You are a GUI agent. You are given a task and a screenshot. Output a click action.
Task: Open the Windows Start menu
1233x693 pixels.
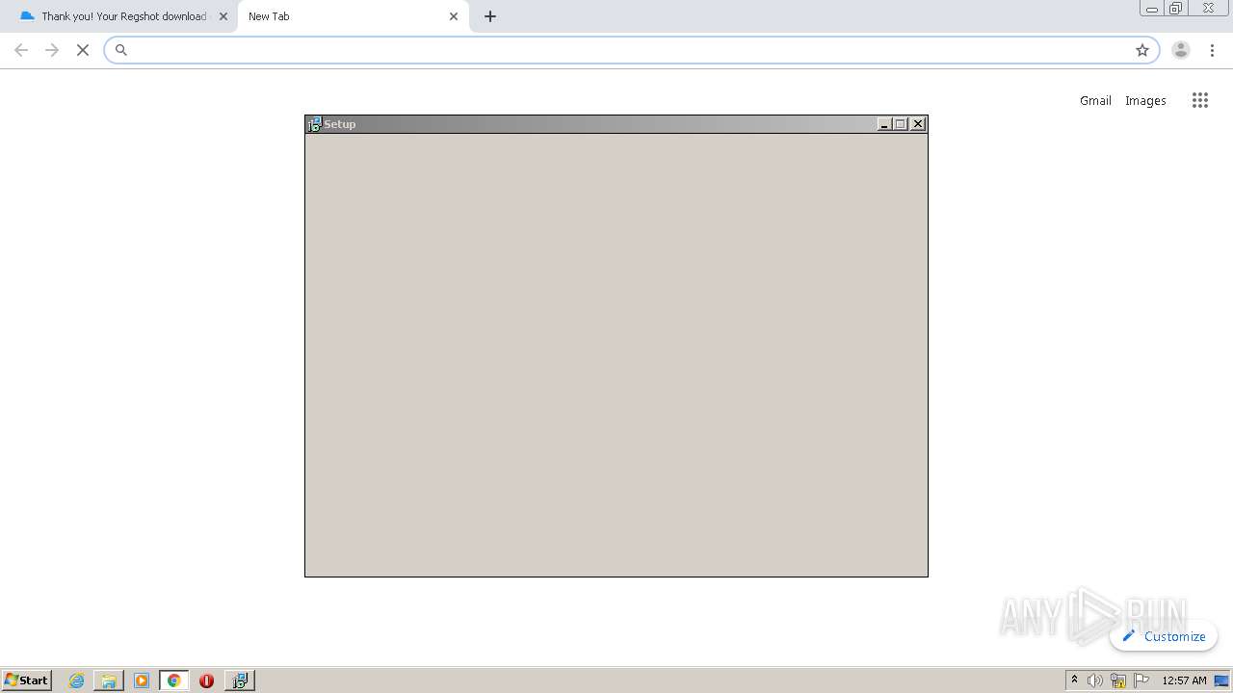(x=26, y=680)
